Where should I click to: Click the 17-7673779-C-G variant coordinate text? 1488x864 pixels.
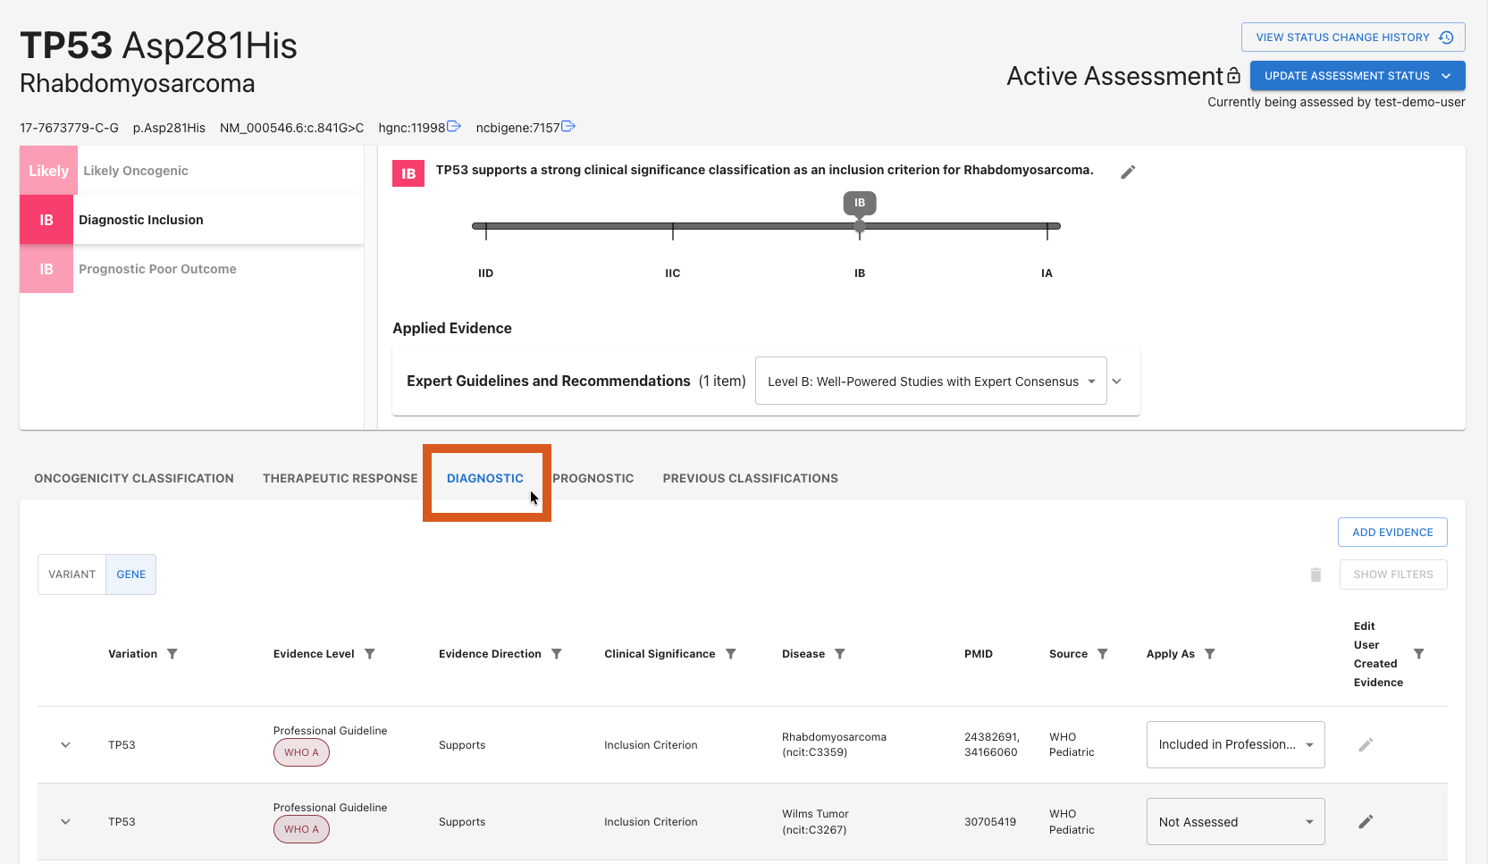pyautogui.click(x=69, y=128)
